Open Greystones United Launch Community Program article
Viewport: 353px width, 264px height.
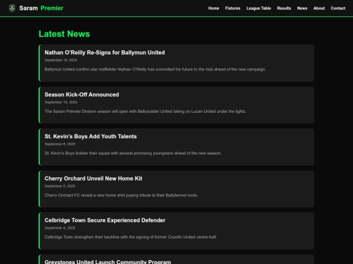click(108, 261)
